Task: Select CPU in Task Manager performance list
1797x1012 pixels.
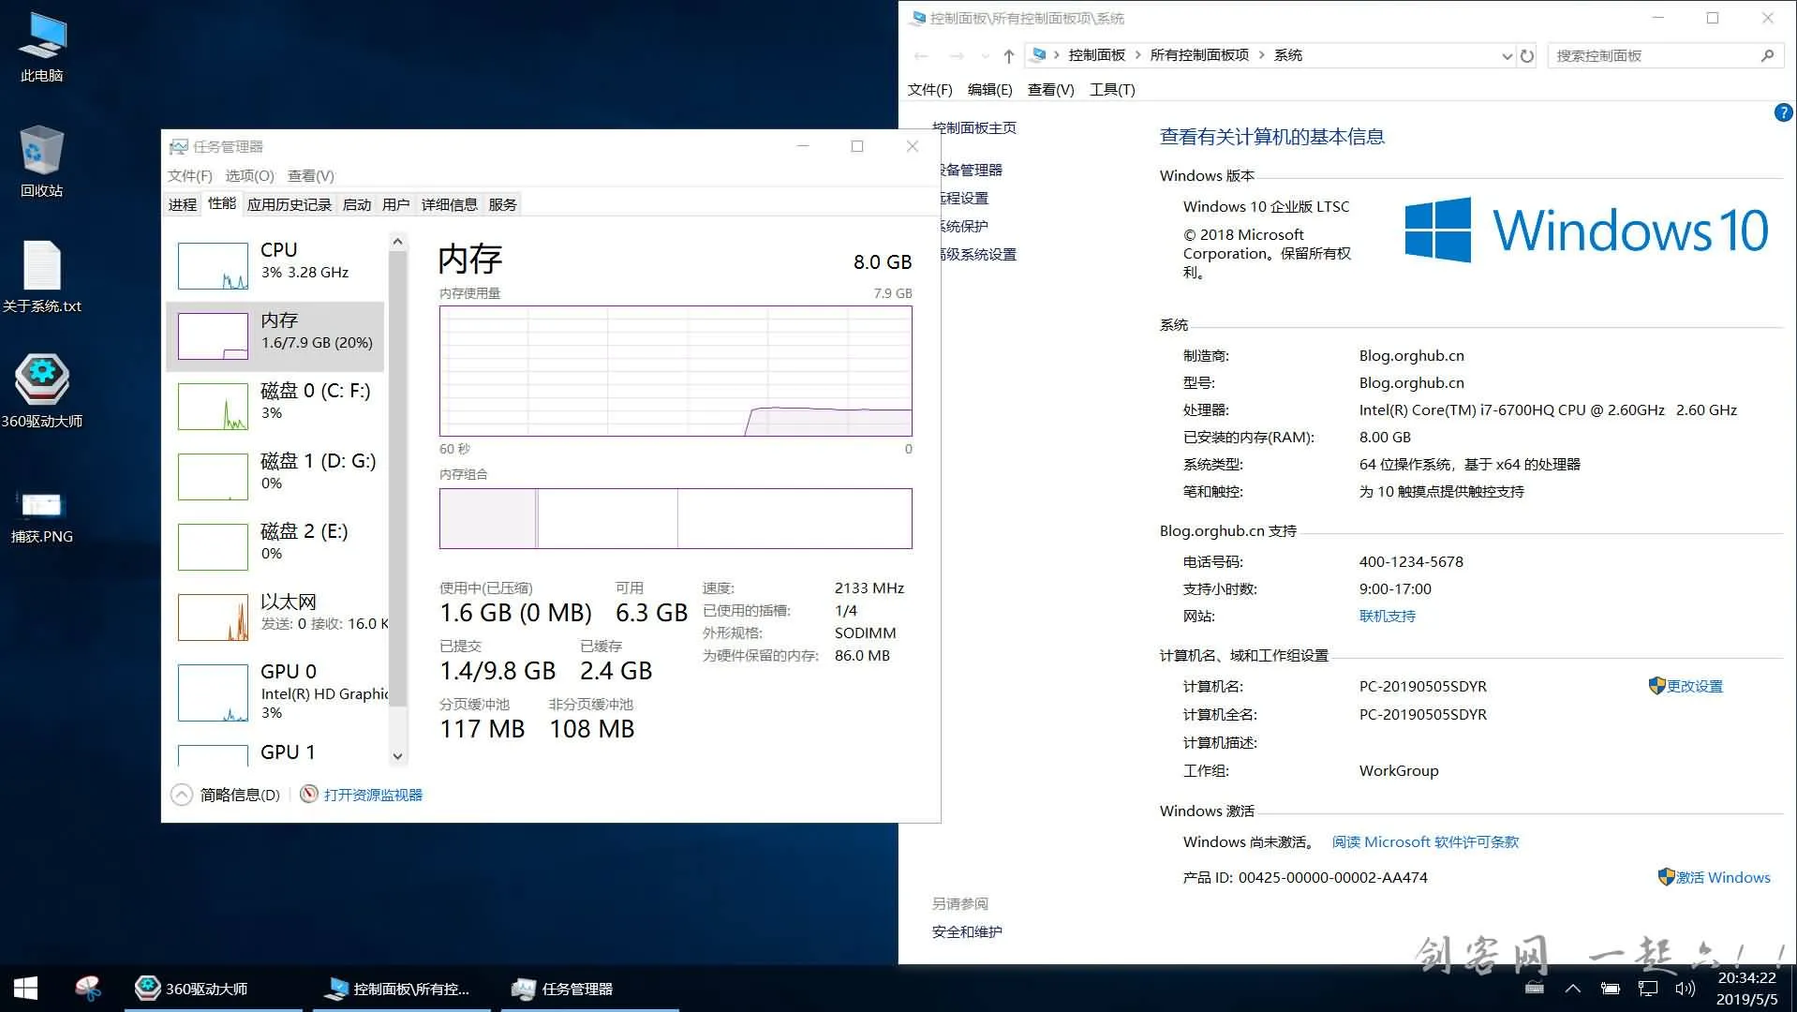Action: 276,266
